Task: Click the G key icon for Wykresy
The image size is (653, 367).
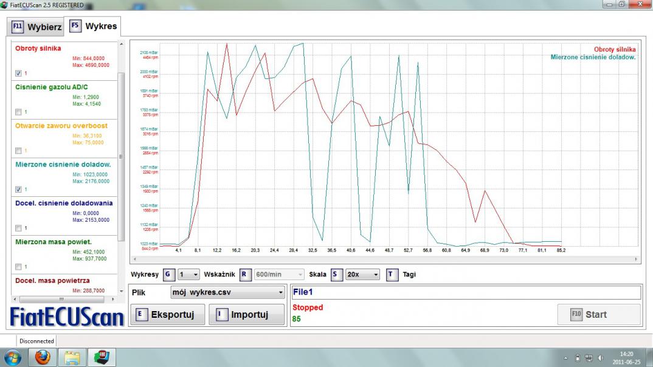Action: pyautogui.click(x=168, y=274)
